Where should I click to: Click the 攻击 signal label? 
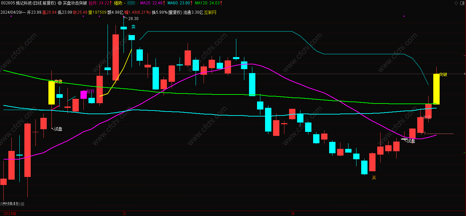(427, 118)
